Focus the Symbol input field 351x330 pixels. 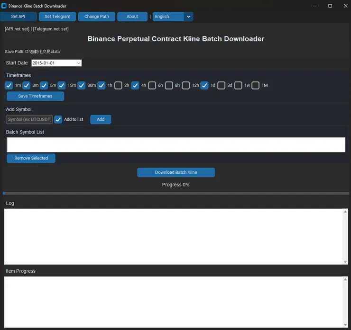click(x=29, y=119)
